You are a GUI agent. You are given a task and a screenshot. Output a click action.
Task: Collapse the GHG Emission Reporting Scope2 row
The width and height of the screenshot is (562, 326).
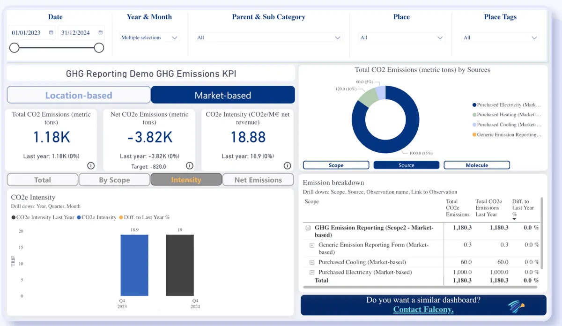click(308, 228)
